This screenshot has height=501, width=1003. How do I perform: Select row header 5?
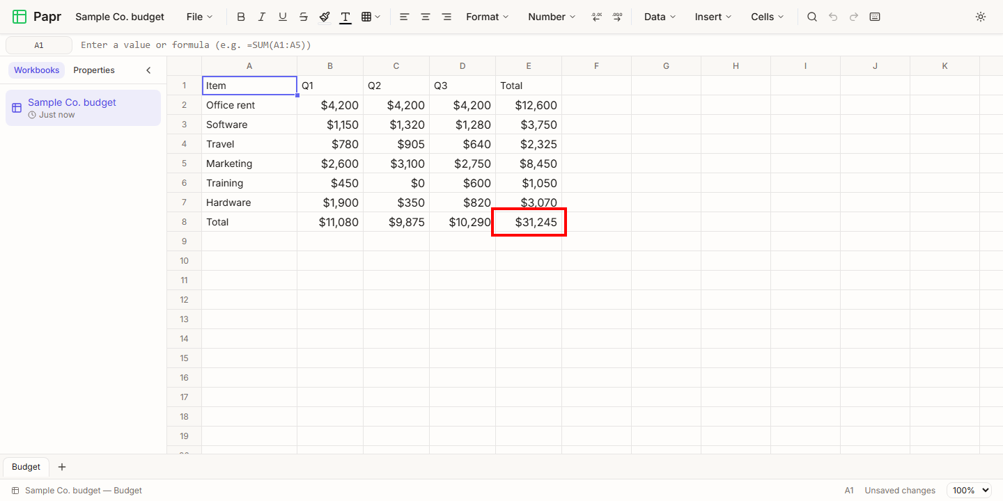click(185, 164)
